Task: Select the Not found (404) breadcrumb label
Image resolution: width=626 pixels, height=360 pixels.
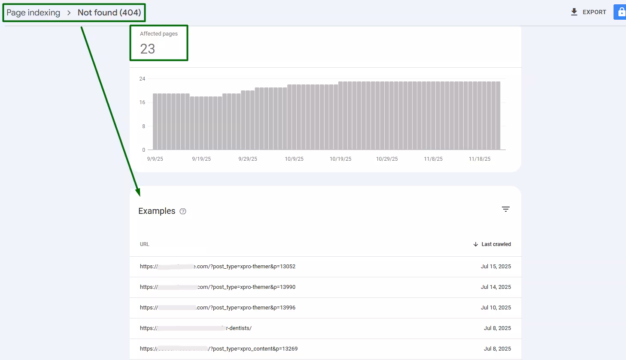Action: pyautogui.click(x=109, y=12)
